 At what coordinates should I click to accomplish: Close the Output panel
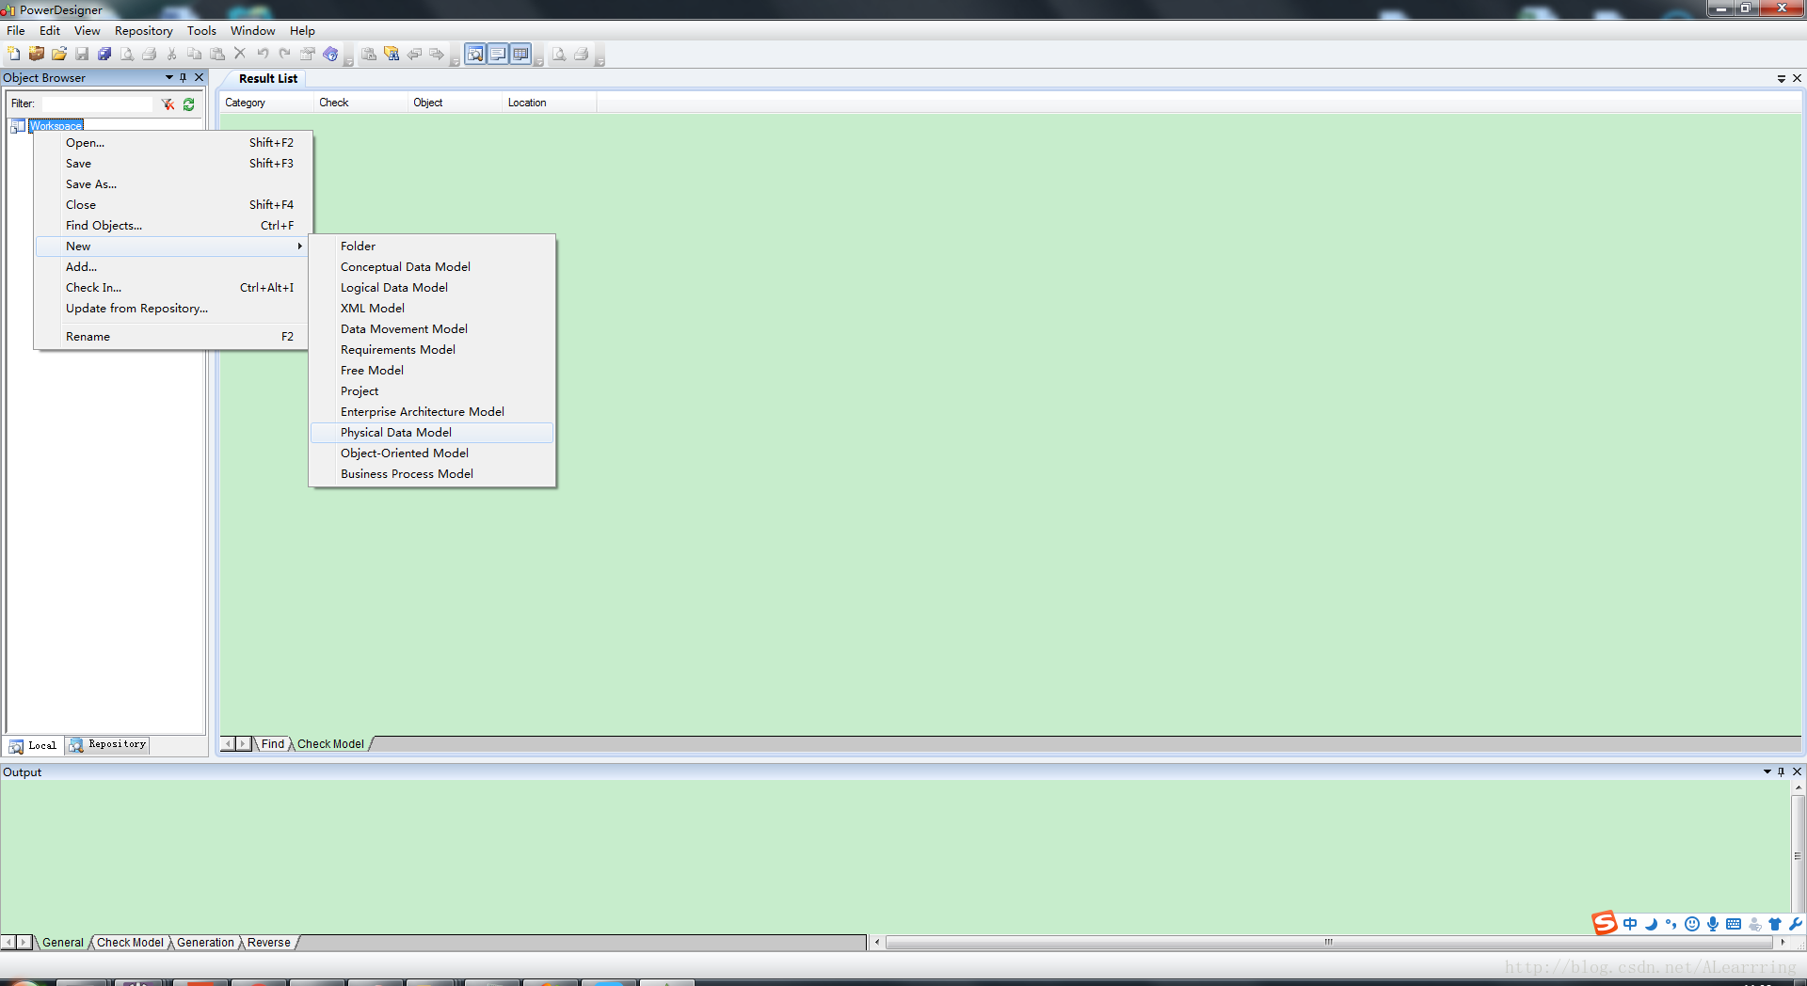(x=1797, y=771)
